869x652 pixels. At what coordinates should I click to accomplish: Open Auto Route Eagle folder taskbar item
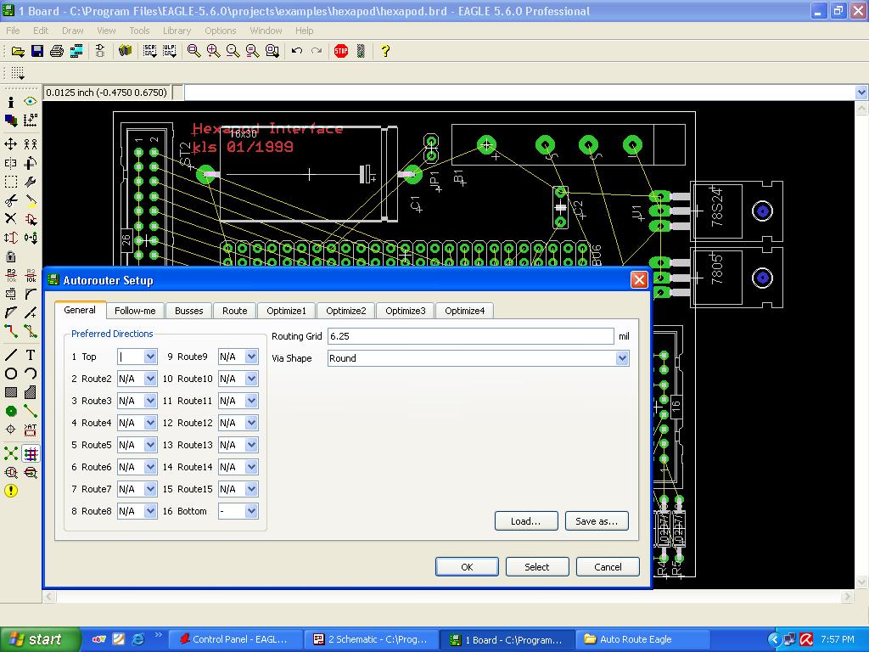click(x=643, y=639)
